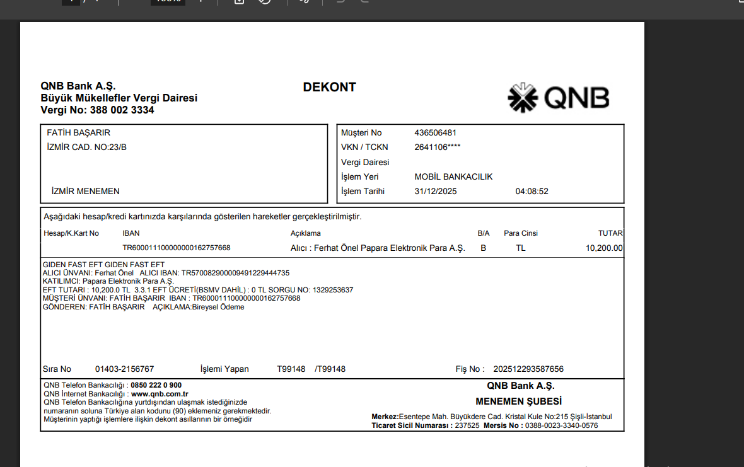The height and width of the screenshot is (467, 744).
Task: Click customer number 436506481
Action: point(435,133)
